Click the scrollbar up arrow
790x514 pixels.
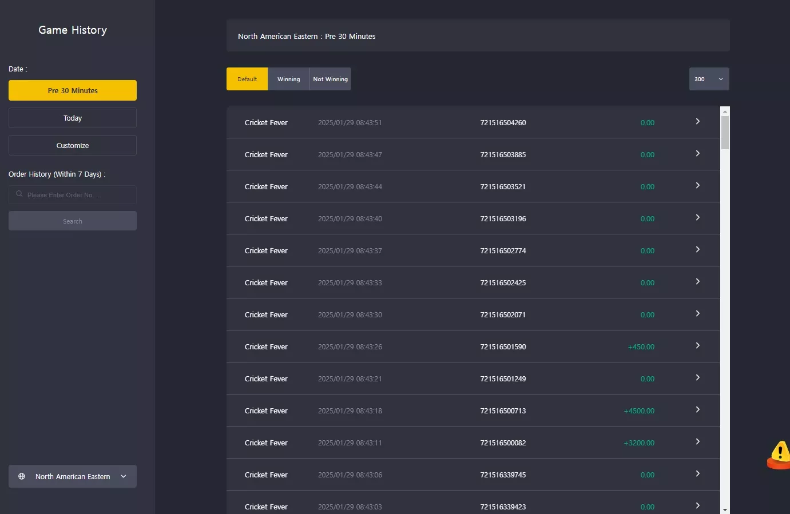click(725, 111)
